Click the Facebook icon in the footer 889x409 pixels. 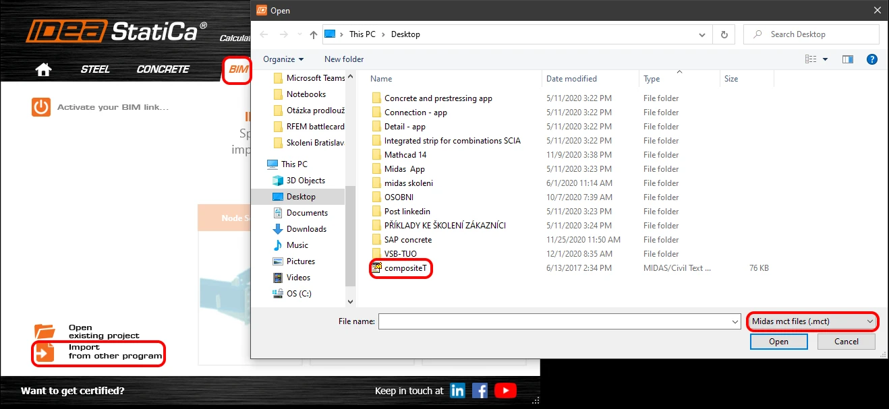[480, 390]
